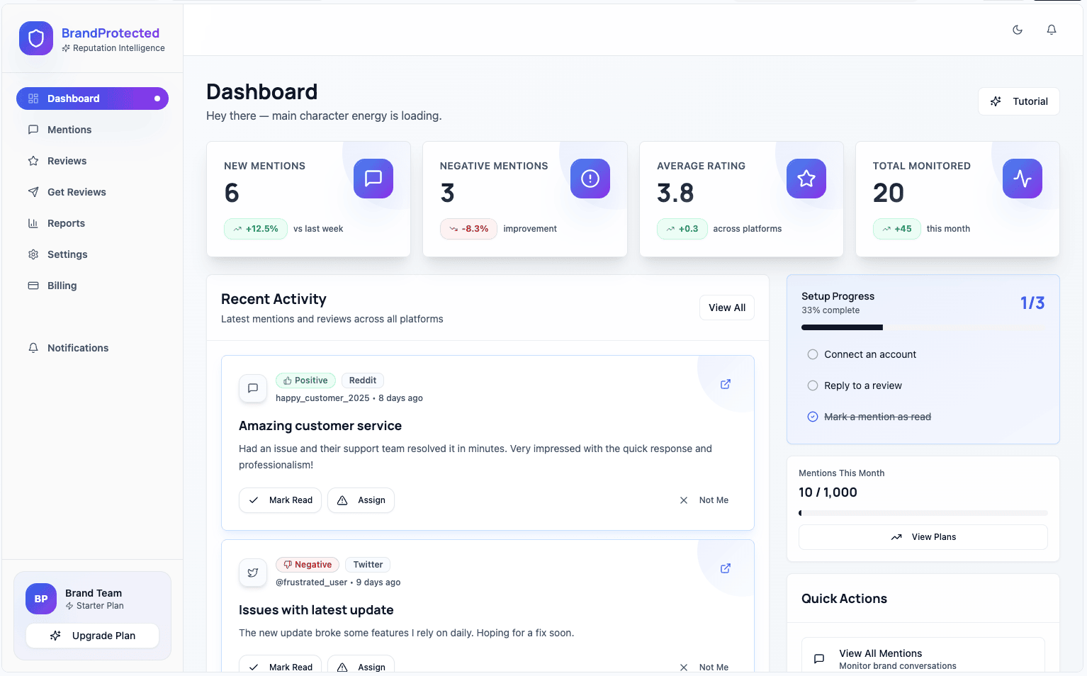Click the New Mentions chat icon
Screen dimensions: 1087x676
(x=373, y=179)
